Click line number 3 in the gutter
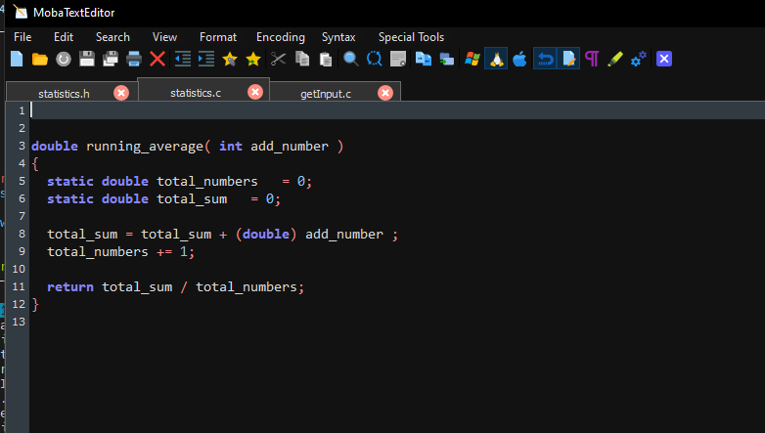The width and height of the screenshot is (765, 433). point(22,146)
